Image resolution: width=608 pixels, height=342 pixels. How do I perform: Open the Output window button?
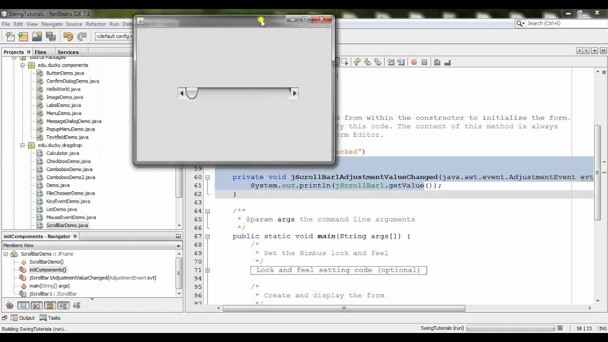22,318
